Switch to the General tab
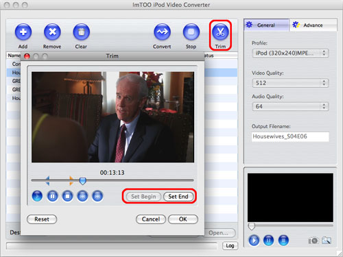 pyautogui.click(x=266, y=25)
